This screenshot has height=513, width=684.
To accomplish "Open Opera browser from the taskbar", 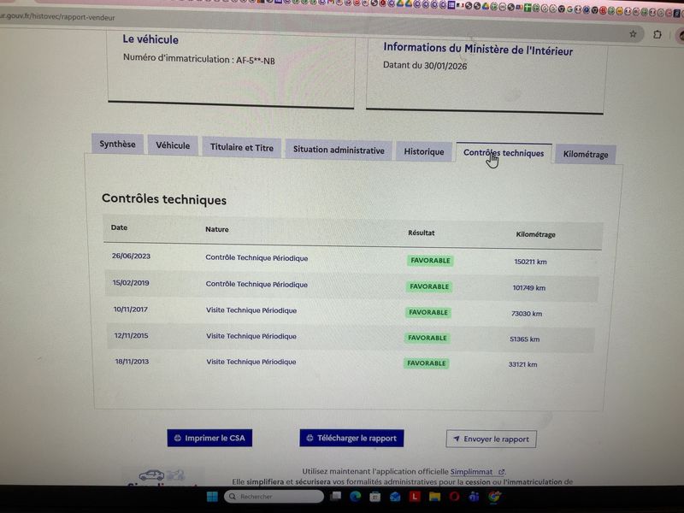I will coord(455,497).
